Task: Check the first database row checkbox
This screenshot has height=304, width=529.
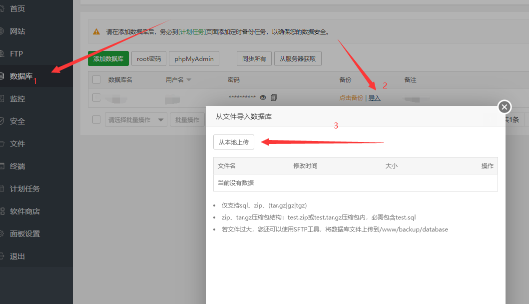Action: click(x=96, y=98)
